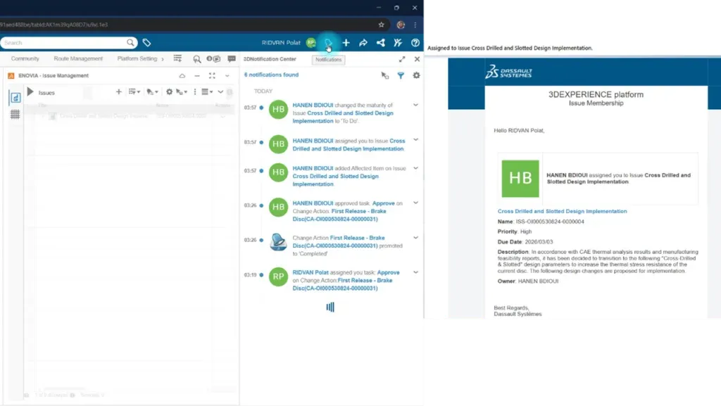Expand the assigned you to Issue notification chevron

coord(415,139)
